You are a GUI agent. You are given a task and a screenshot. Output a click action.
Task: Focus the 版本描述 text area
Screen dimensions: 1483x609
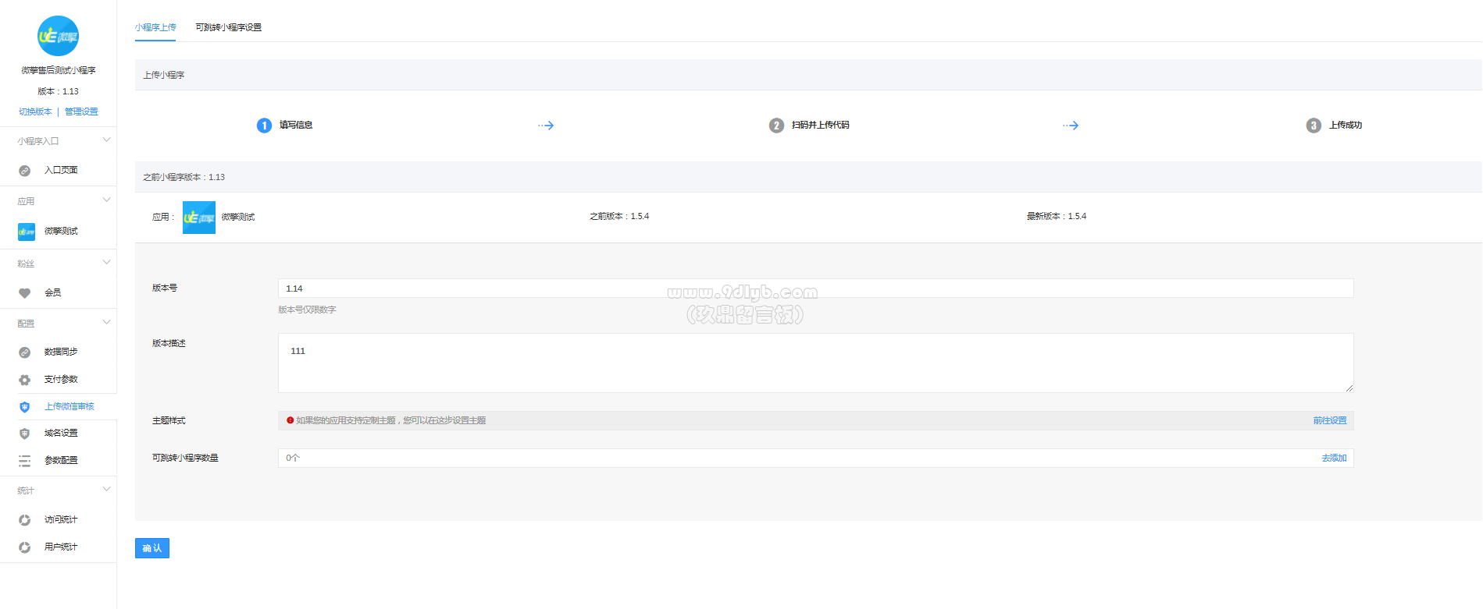815,363
